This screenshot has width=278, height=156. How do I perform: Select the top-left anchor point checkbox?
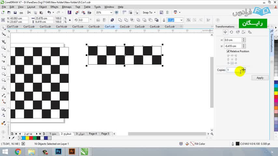[x=228, y=56]
